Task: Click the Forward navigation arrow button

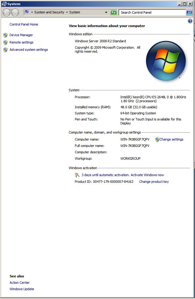Action: (x=15, y=12)
